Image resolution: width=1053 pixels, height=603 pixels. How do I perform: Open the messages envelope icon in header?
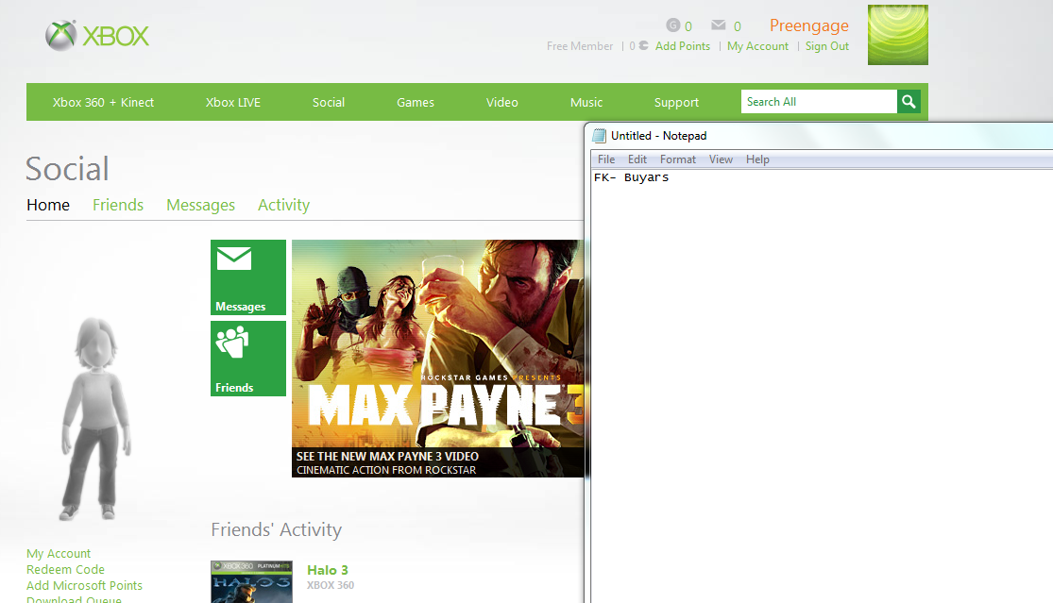point(718,25)
